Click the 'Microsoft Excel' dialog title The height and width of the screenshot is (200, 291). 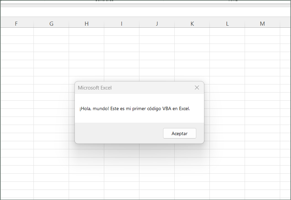[95, 88]
